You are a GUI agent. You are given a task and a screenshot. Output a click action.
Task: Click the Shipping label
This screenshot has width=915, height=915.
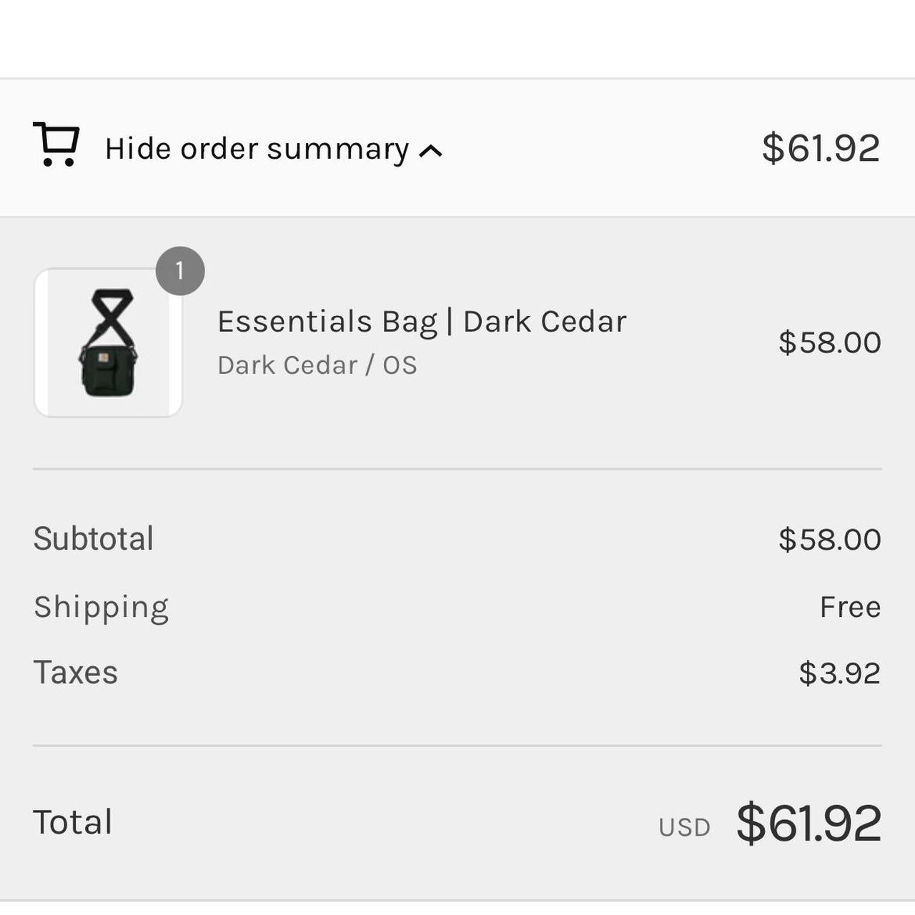click(x=101, y=607)
